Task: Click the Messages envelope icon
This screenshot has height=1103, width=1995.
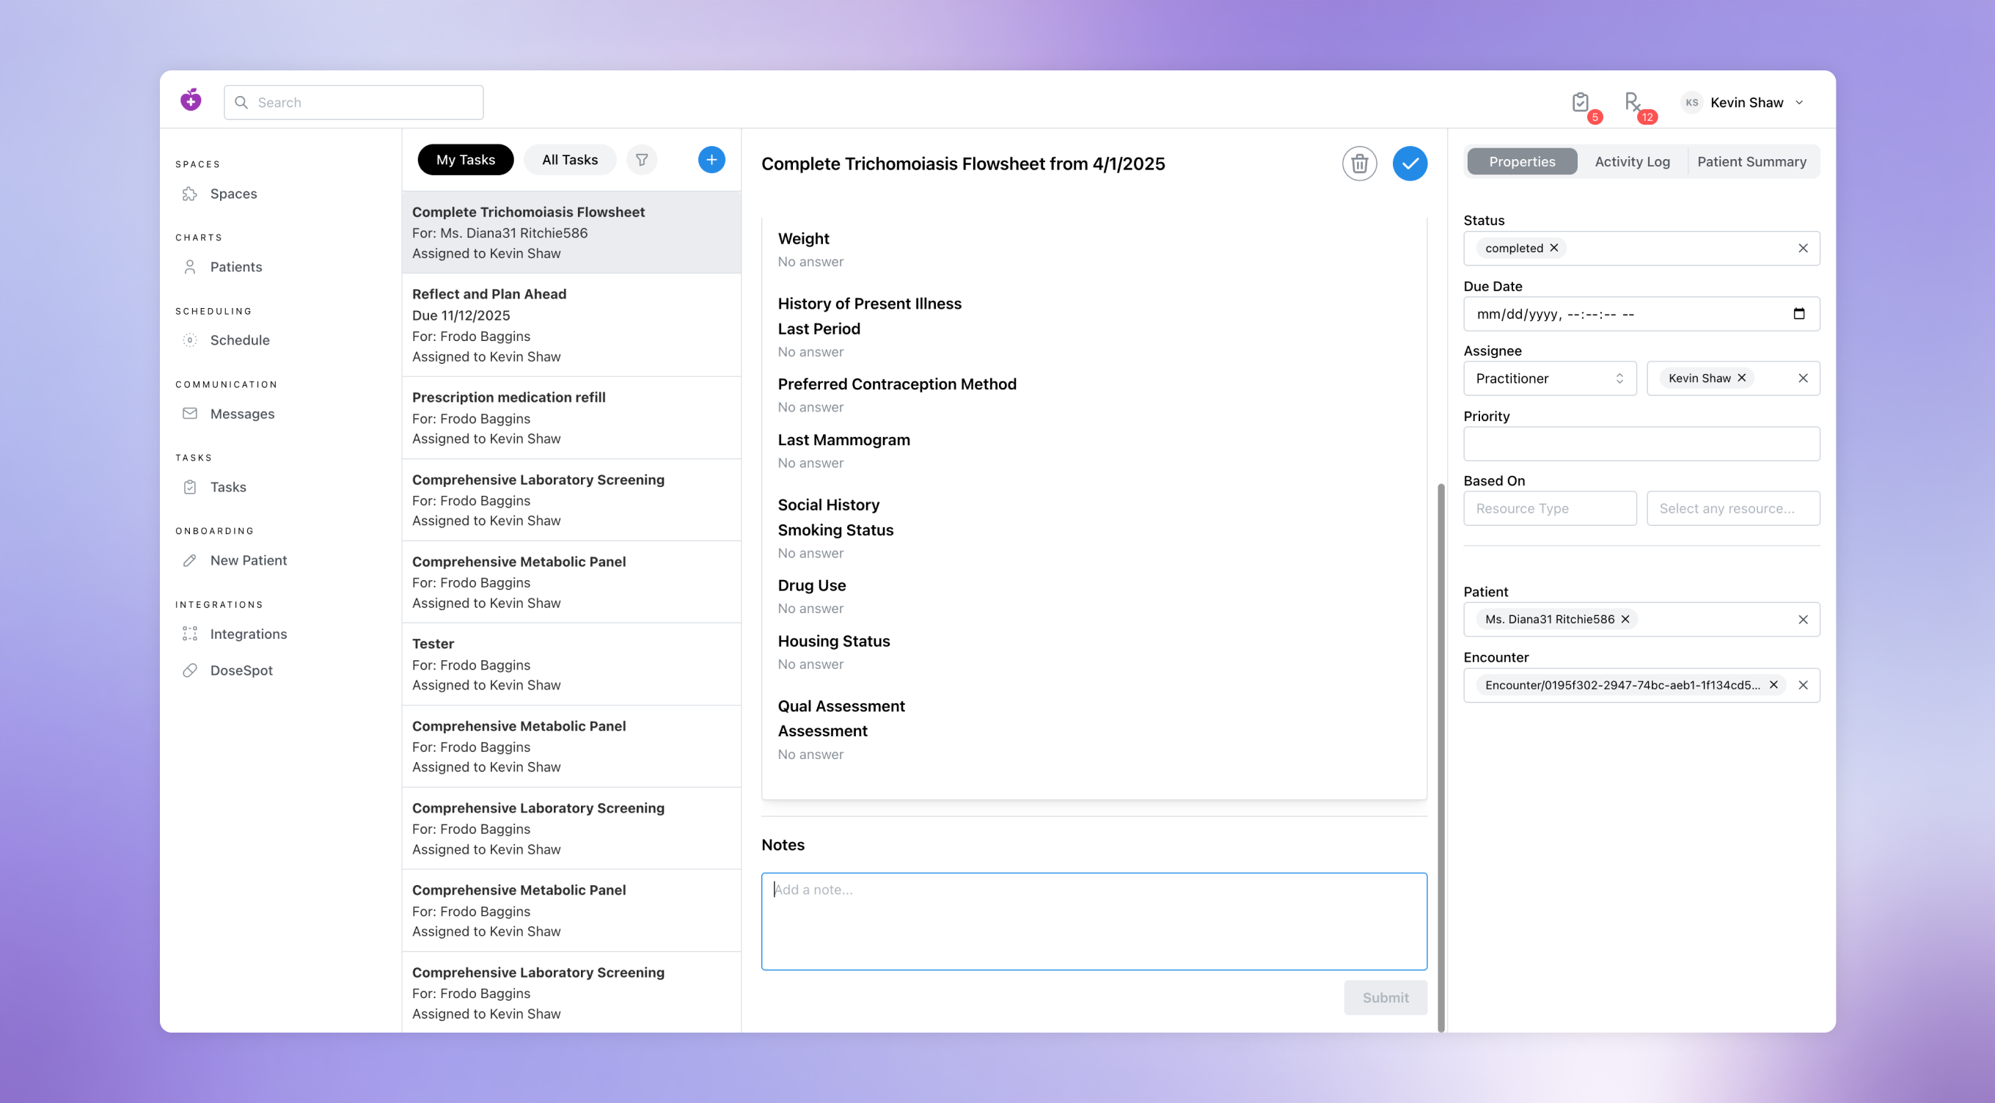Action: coord(190,414)
